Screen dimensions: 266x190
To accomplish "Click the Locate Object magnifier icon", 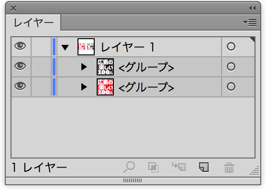I will (129, 167).
